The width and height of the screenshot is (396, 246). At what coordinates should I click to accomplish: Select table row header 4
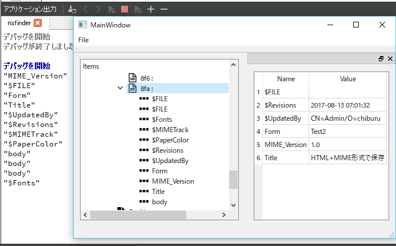click(x=258, y=132)
